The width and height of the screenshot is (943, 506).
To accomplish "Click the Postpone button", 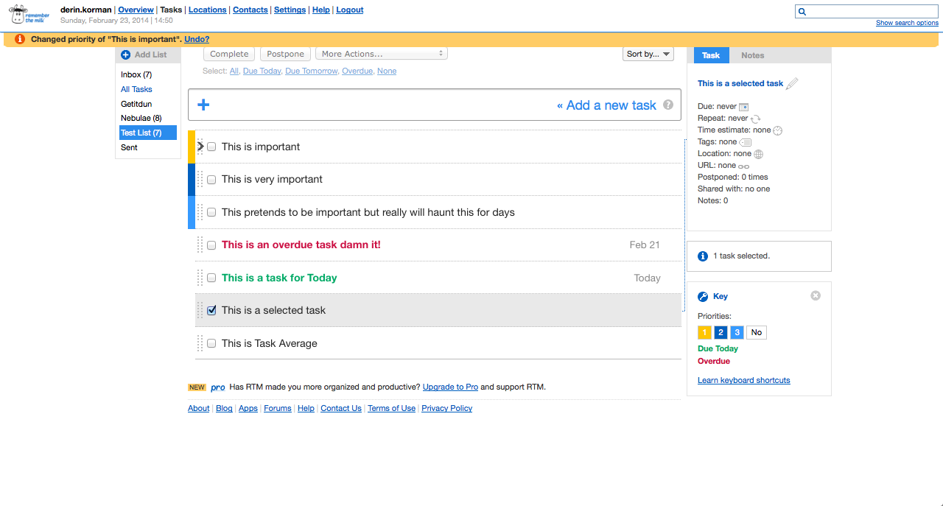I will point(285,54).
